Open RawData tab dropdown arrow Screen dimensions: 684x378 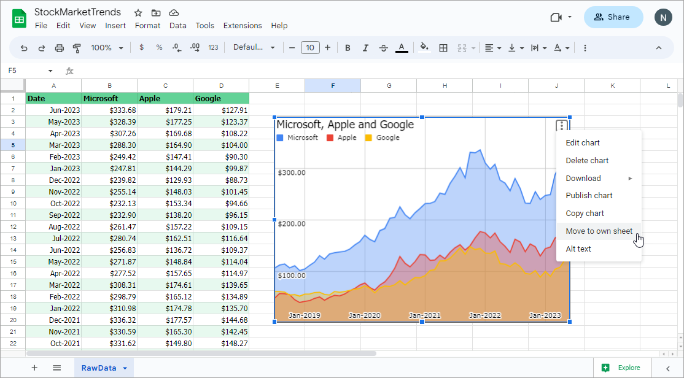pos(125,368)
